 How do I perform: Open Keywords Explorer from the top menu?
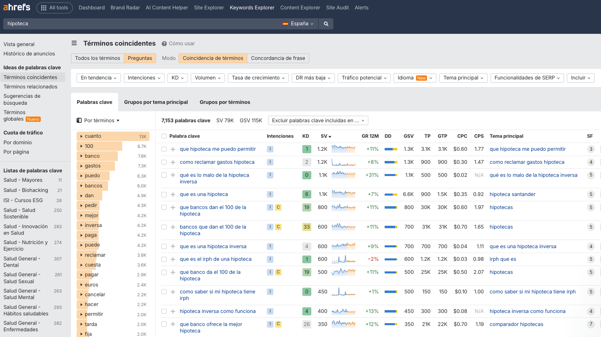tap(252, 7)
